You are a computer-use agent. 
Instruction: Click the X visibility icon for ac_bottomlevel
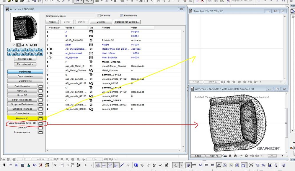[x=51, y=53]
